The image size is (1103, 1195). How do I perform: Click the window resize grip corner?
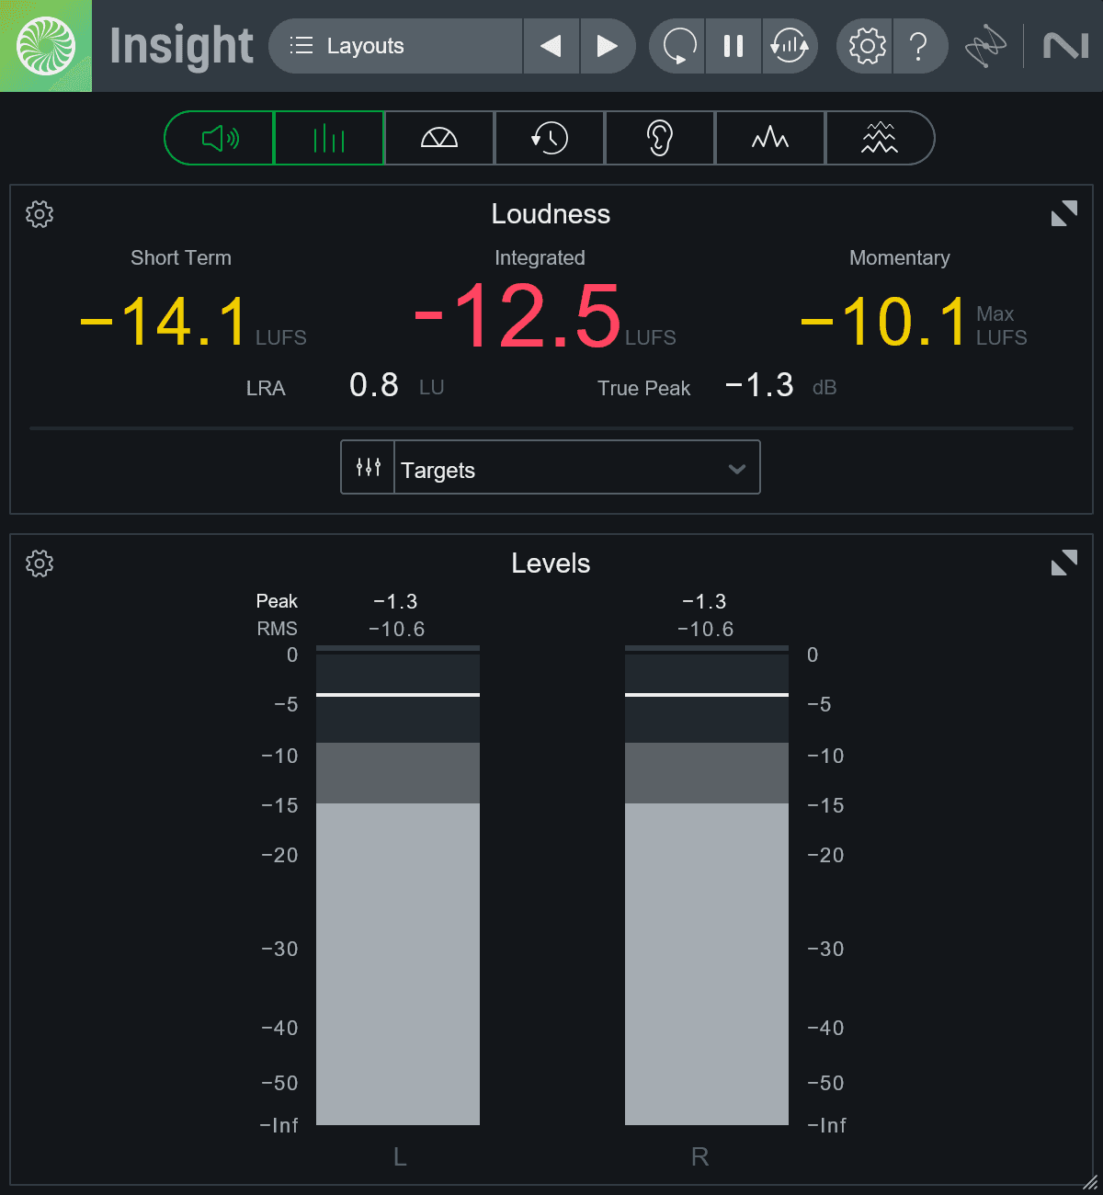(x=1090, y=1182)
